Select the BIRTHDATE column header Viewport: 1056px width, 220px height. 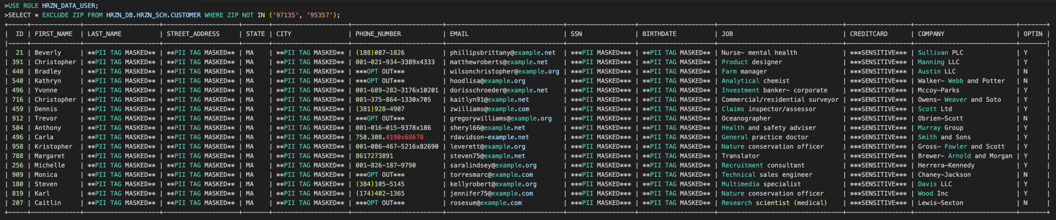pos(659,34)
